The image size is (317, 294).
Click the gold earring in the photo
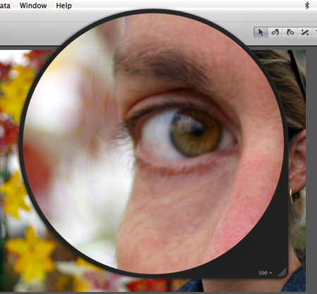pos(291,195)
